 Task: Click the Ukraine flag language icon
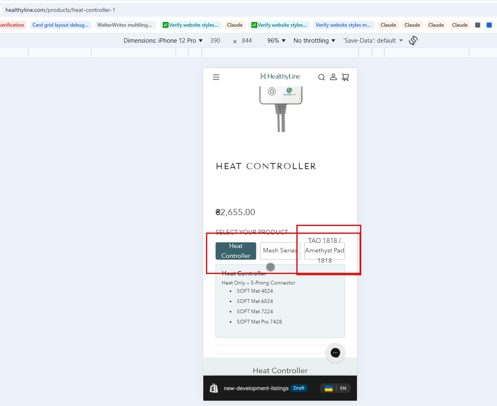tap(329, 388)
